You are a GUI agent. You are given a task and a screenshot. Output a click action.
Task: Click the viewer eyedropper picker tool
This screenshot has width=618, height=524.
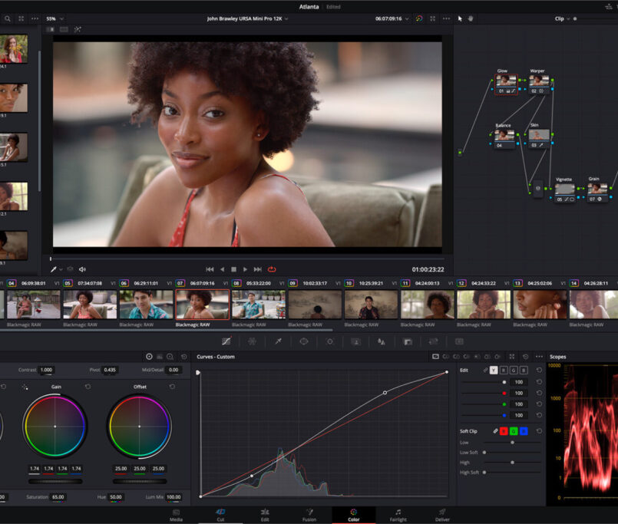point(53,269)
